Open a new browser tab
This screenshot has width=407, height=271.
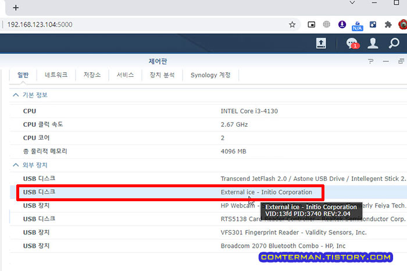click(x=16, y=8)
